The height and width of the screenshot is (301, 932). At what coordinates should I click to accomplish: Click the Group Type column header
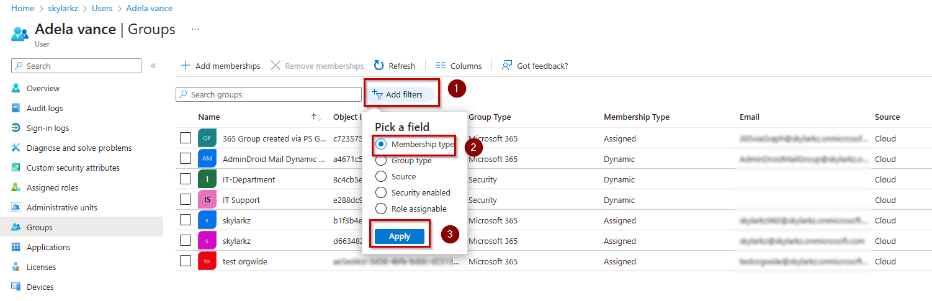pos(490,117)
